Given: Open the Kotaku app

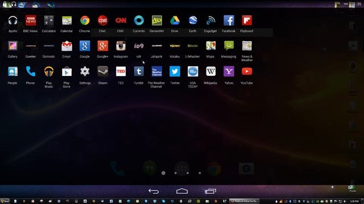Looking at the screenshot, I should tap(175, 46).
